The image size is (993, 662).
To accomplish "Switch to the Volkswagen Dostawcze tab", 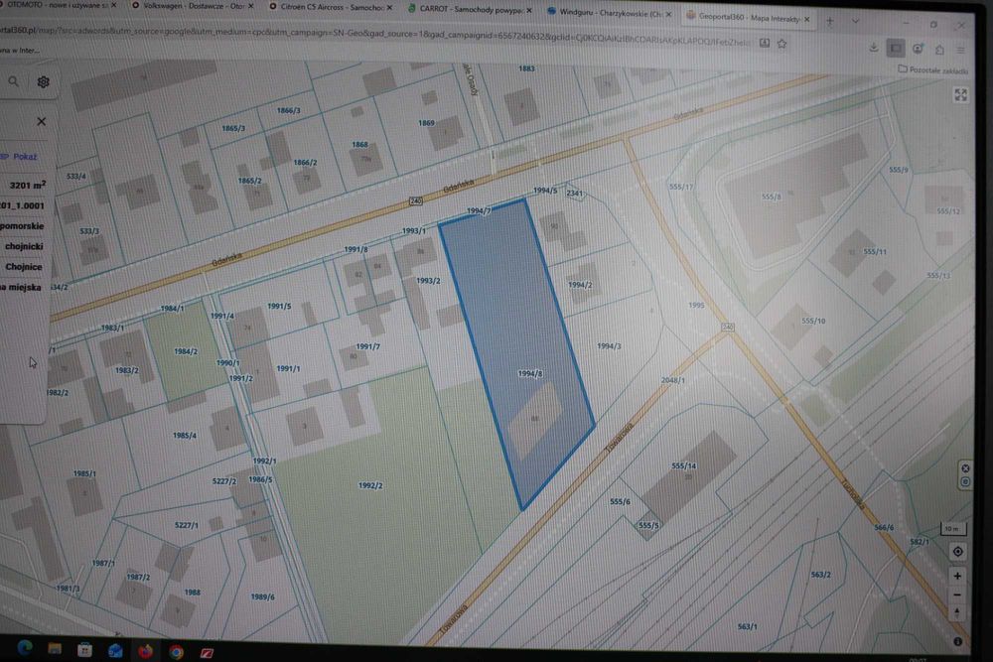I will pos(194,6).
